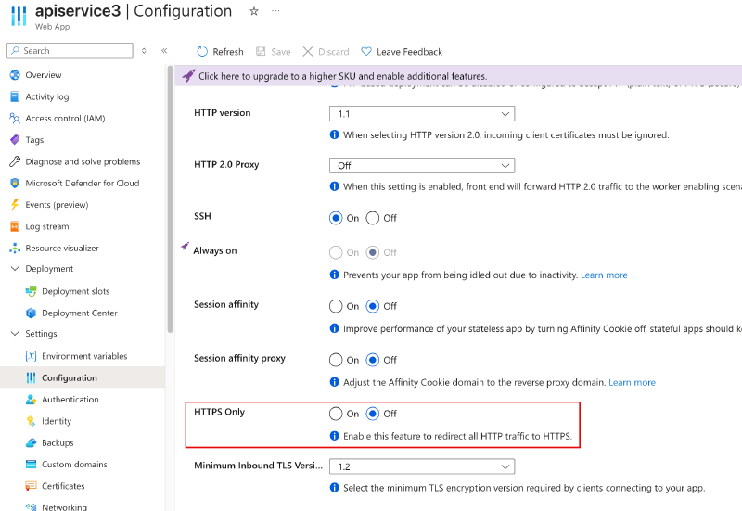Click the upgrade to higher SKU banner
Image resolution: width=742 pixels, height=511 pixels.
[x=458, y=76]
